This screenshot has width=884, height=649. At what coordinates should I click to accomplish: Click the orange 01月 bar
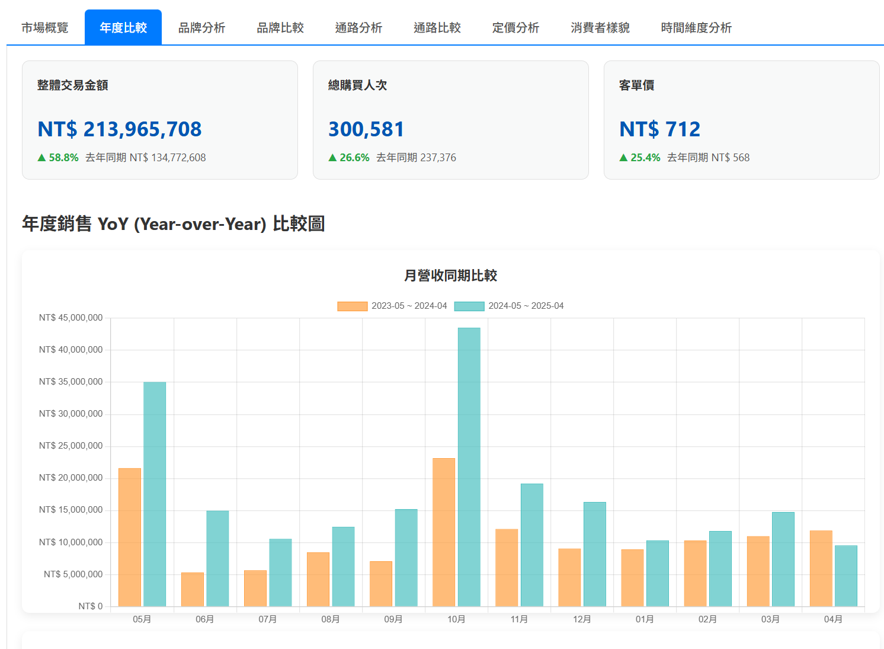tap(632, 578)
